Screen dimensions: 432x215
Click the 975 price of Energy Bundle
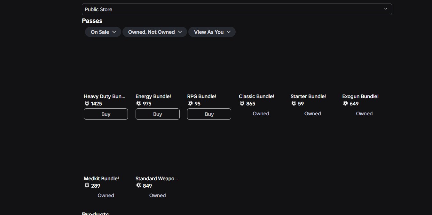[147, 104]
